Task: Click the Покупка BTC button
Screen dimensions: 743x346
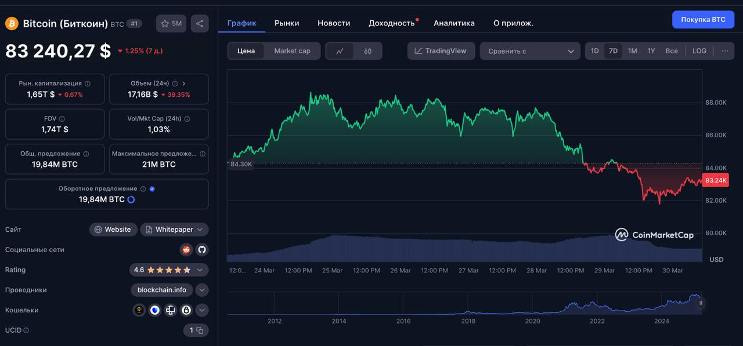Action: pos(703,19)
